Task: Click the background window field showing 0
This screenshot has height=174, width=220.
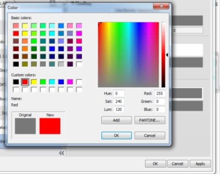Action: (x=187, y=31)
